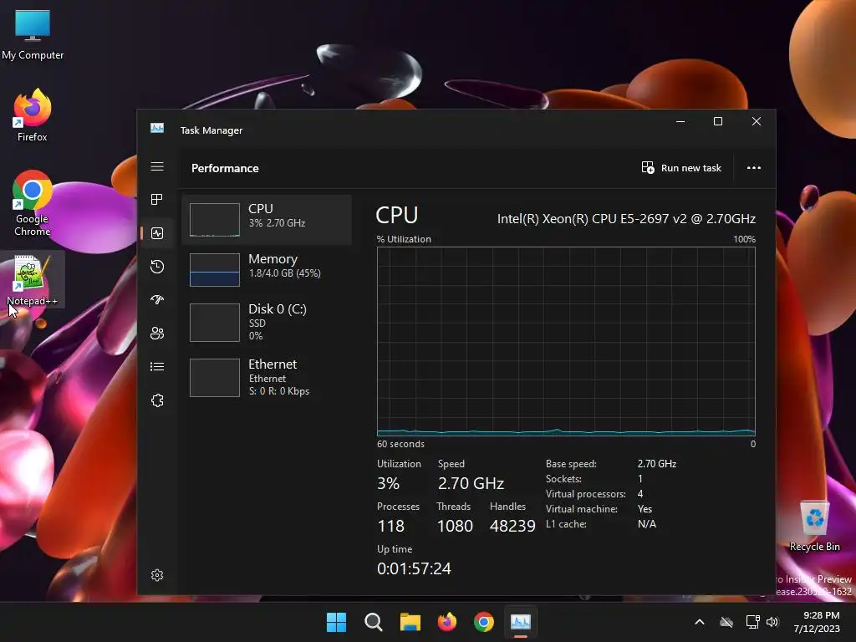Click the CPU mini graph thumbnail
The image size is (856, 642).
click(215, 220)
